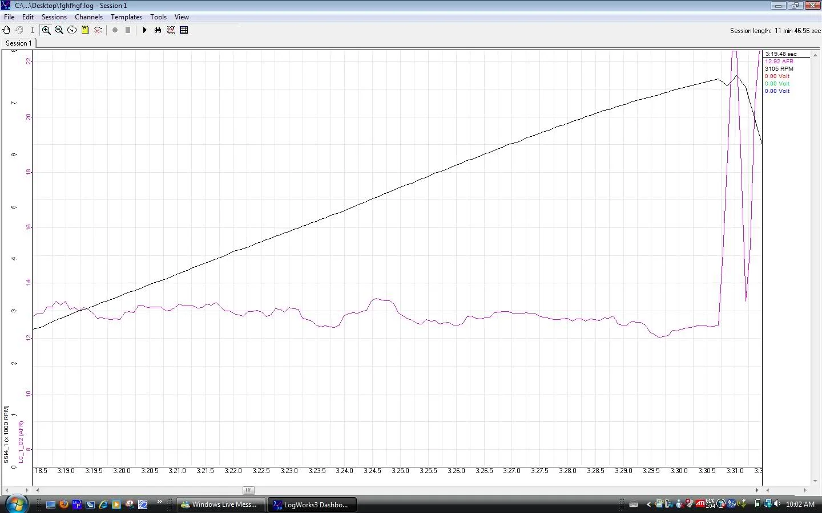Activate the zoom in magnifier
The height and width of the screenshot is (513, 822).
click(46, 30)
